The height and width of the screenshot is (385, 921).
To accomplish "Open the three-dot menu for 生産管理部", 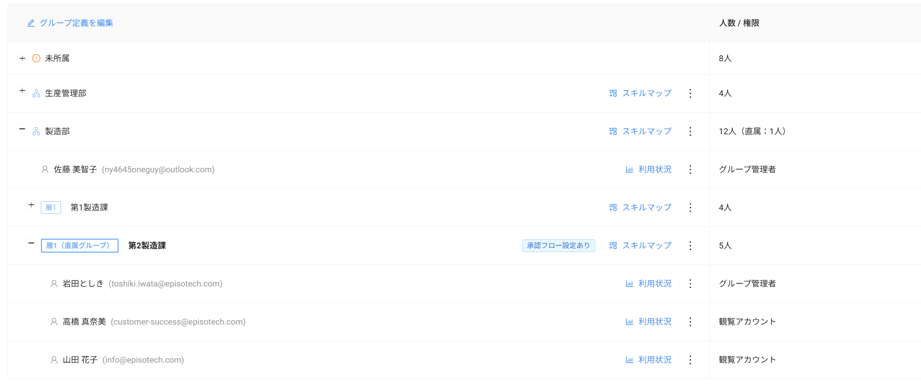I will [690, 93].
